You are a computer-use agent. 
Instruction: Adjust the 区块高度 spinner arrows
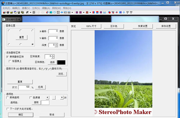(53, 56)
